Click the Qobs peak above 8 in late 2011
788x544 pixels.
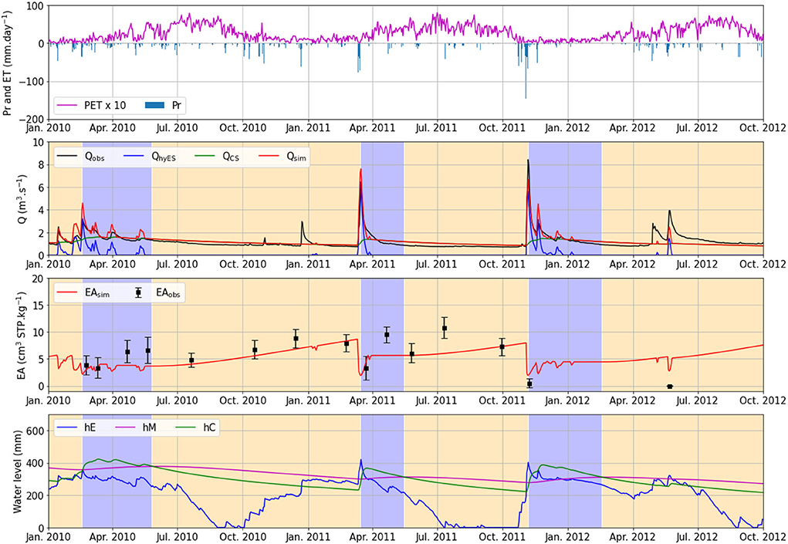pyautogui.click(x=528, y=160)
